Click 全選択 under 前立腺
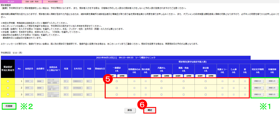 [200, 76]
